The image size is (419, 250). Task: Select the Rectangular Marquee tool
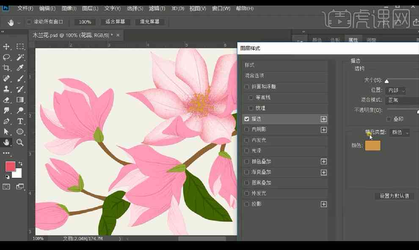[x=20, y=47]
